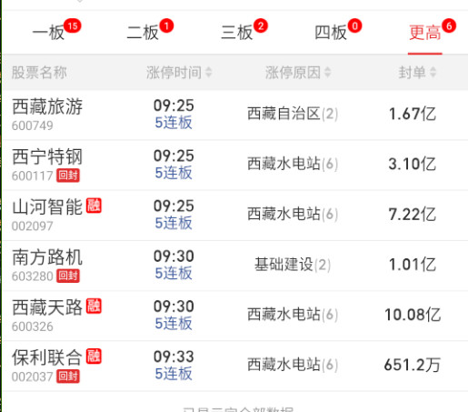The width and height of the screenshot is (468, 412).
Task: Click the red 2 badge on 三板
Action: 261,26
